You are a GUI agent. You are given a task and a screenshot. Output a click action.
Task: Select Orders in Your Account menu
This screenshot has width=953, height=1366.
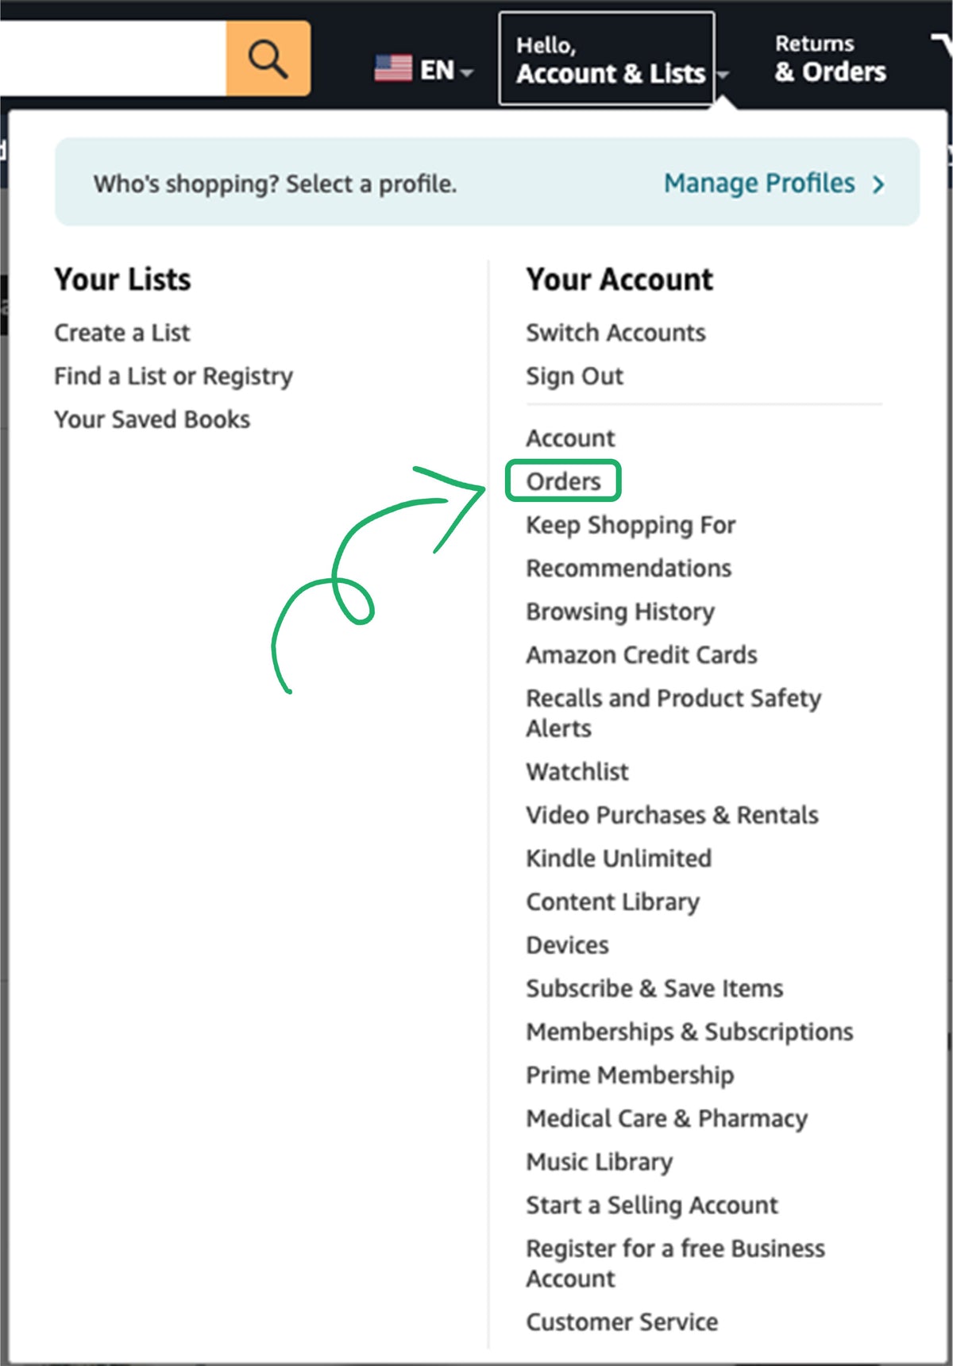(x=563, y=481)
